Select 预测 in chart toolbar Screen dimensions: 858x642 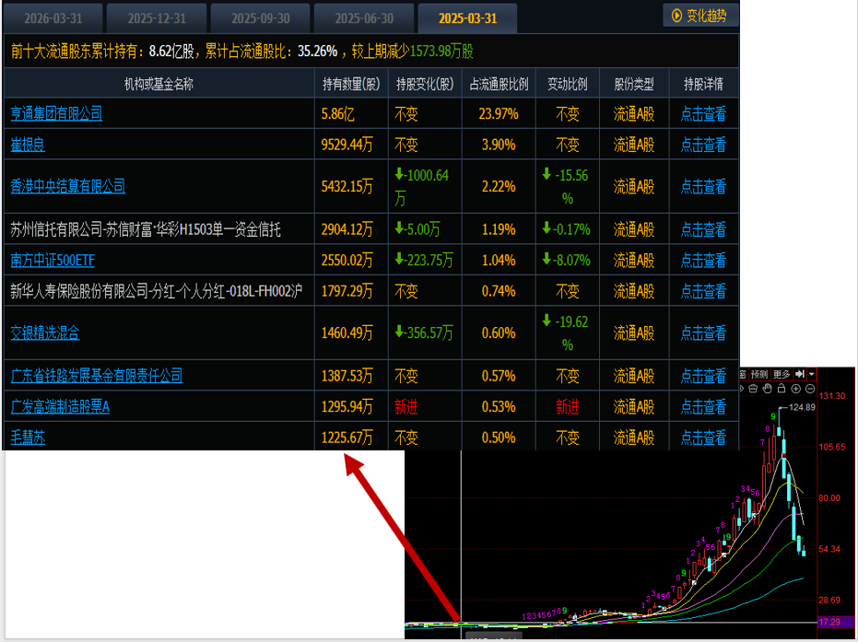click(759, 374)
